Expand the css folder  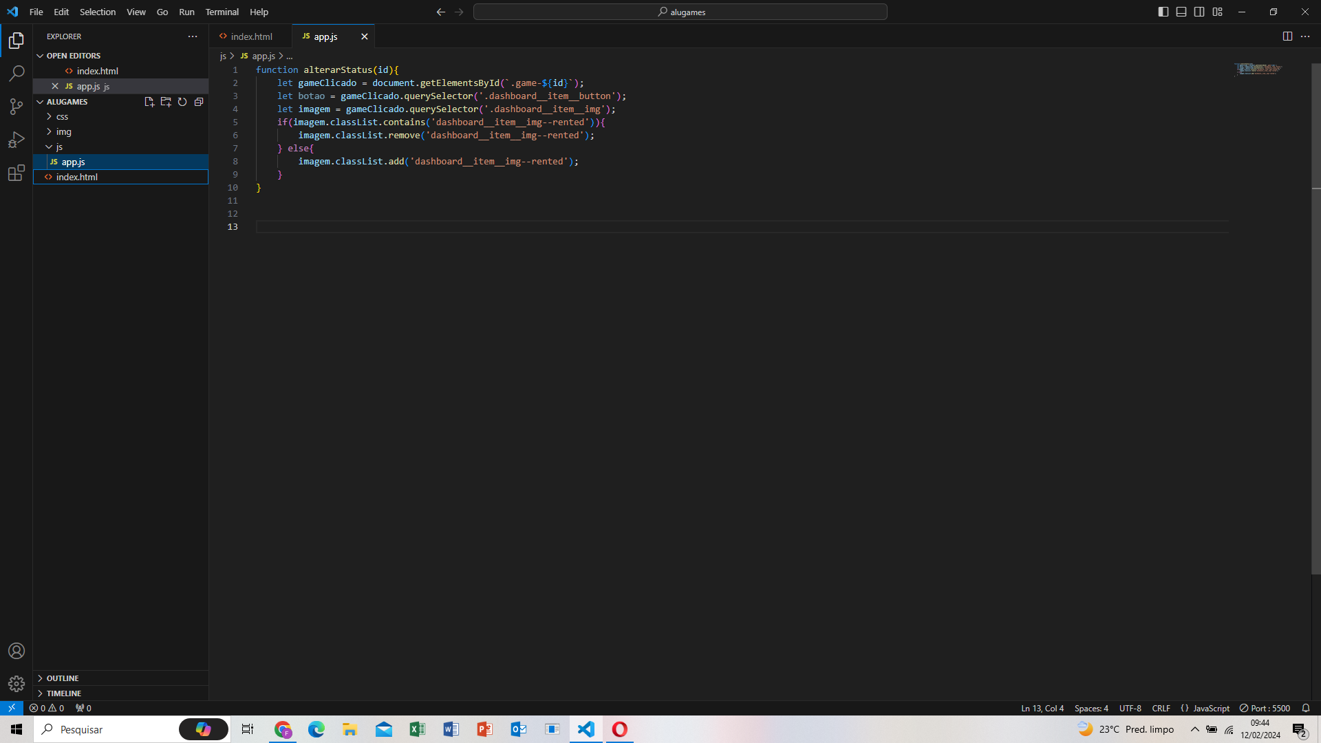pyautogui.click(x=120, y=116)
